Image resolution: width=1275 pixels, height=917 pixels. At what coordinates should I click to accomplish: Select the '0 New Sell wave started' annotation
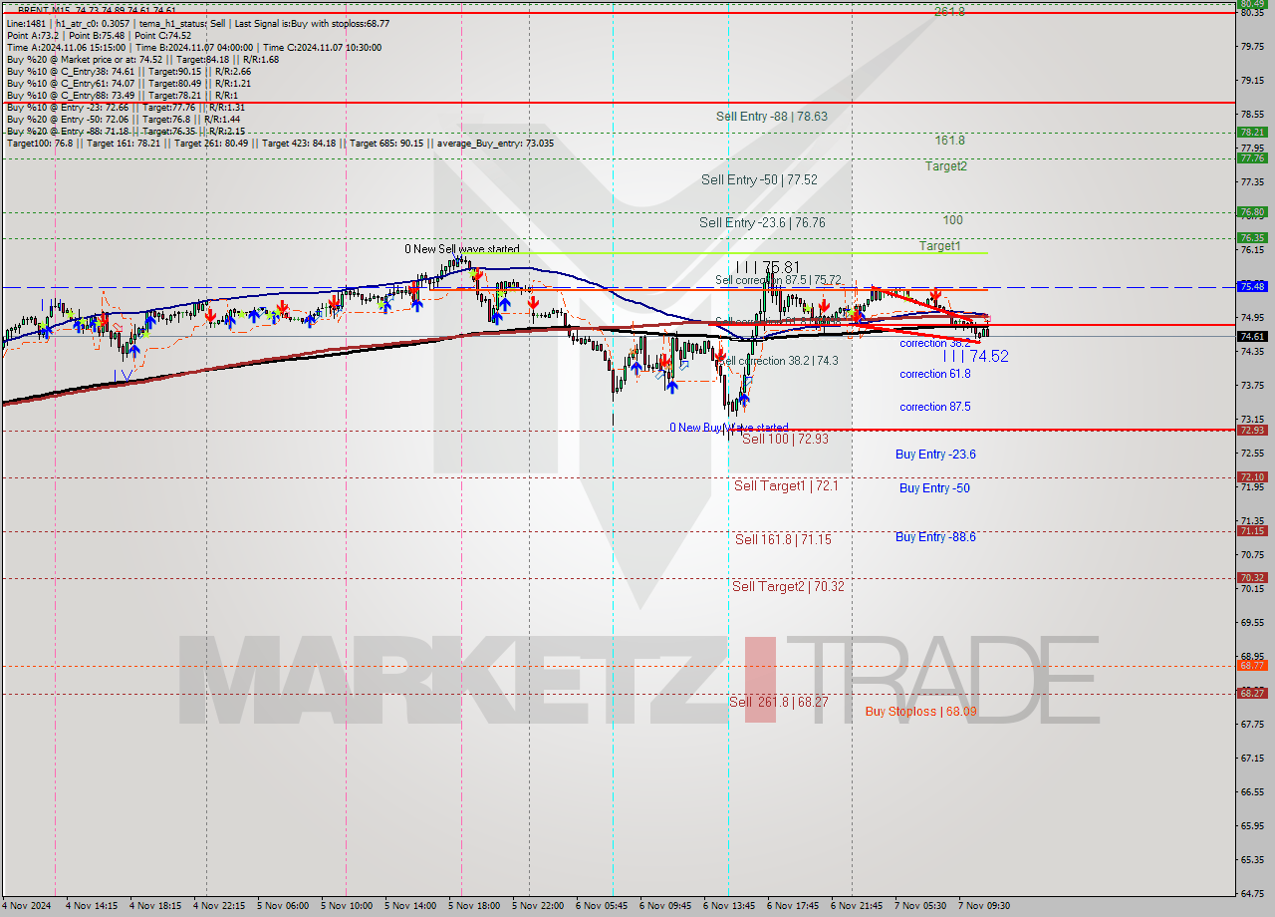461,249
